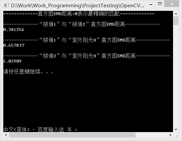The width and height of the screenshot is (182, 141).
Task: Close the console window
Action: click(171, 4)
